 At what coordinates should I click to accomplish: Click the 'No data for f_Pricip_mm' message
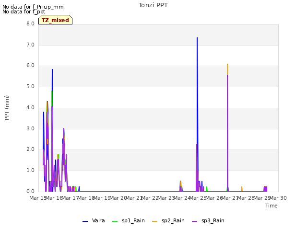(x=33, y=7)
